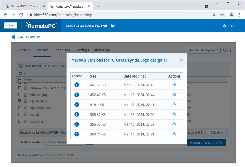Download version 6 of logo design.ai
Viewport: 245px width, 167px height.
[174, 84]
